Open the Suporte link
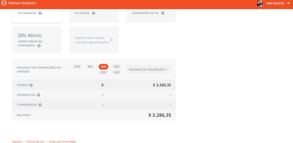Viewport: 293px width, 143px height. pyautogui.click(x=17, y=142)
